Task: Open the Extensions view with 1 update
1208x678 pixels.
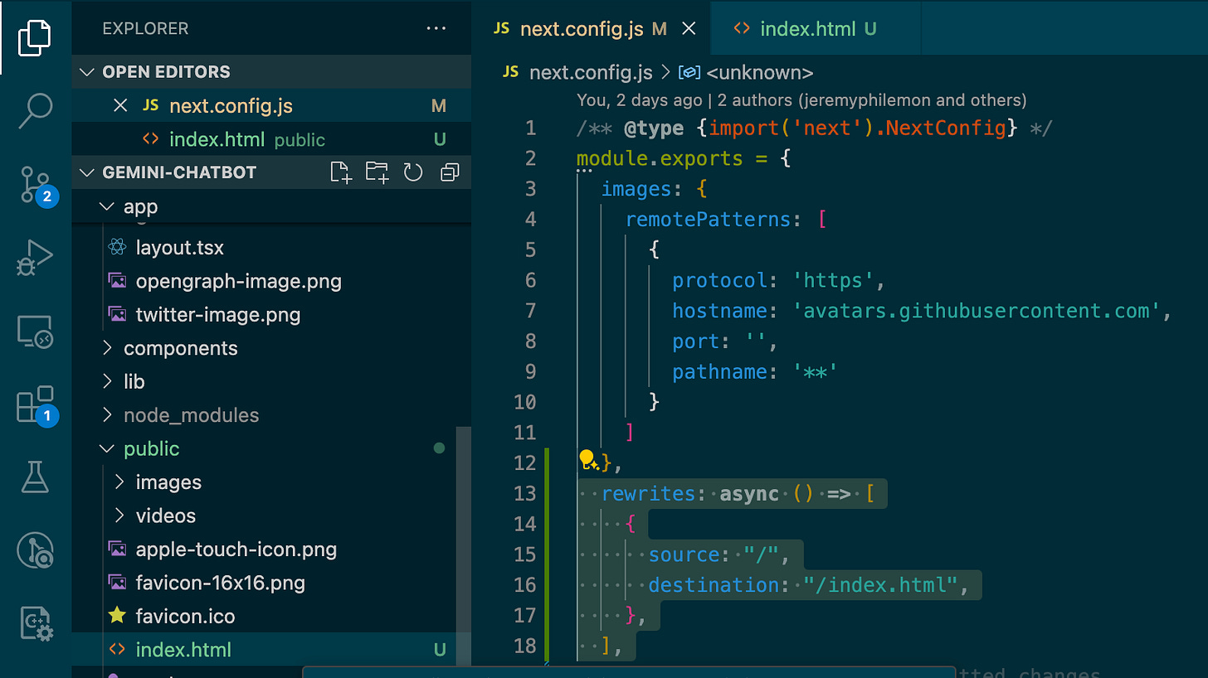Action: [x=37, y=407]
